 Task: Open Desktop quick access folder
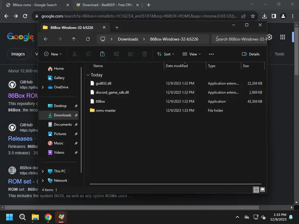pos(60,106)
